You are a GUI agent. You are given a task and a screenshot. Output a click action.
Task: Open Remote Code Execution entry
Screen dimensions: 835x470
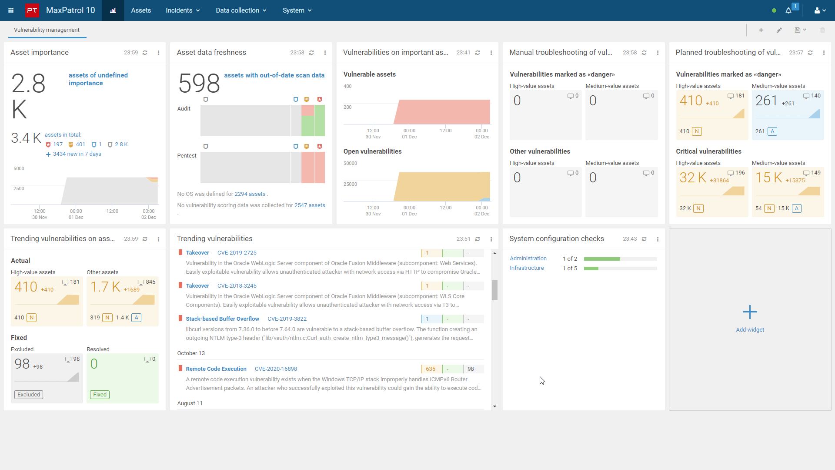216,369
